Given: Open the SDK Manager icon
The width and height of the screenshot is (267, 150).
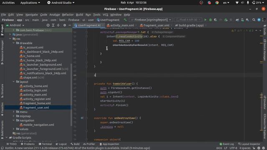Looking at the screenshot, I should [x=247, y=20].
